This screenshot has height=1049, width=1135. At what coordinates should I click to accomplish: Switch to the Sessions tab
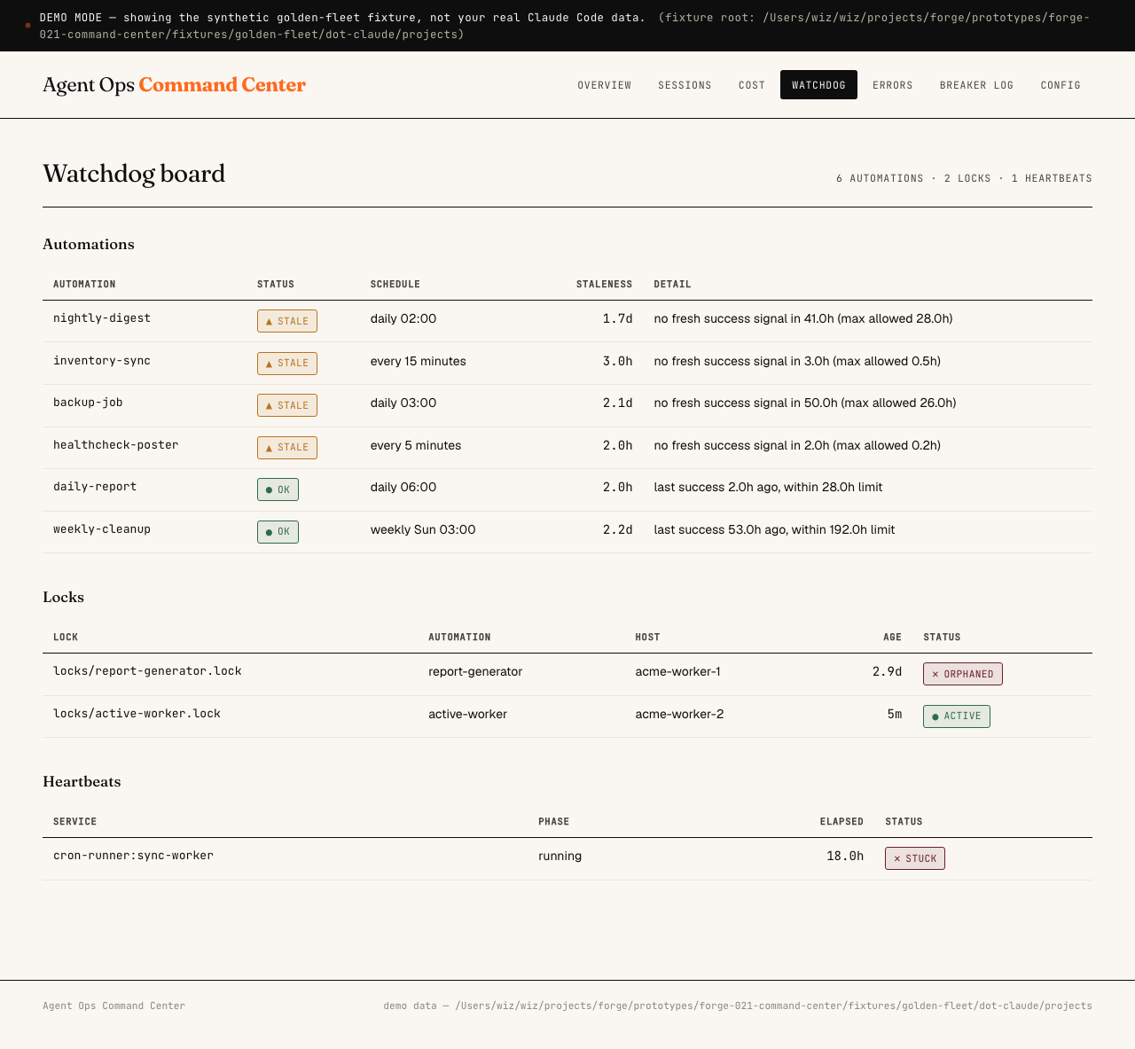tap(685, 85)
